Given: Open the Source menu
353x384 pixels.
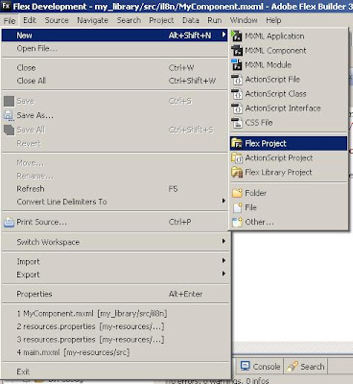Looking at the screenshot, I should [x=57, y=20].
